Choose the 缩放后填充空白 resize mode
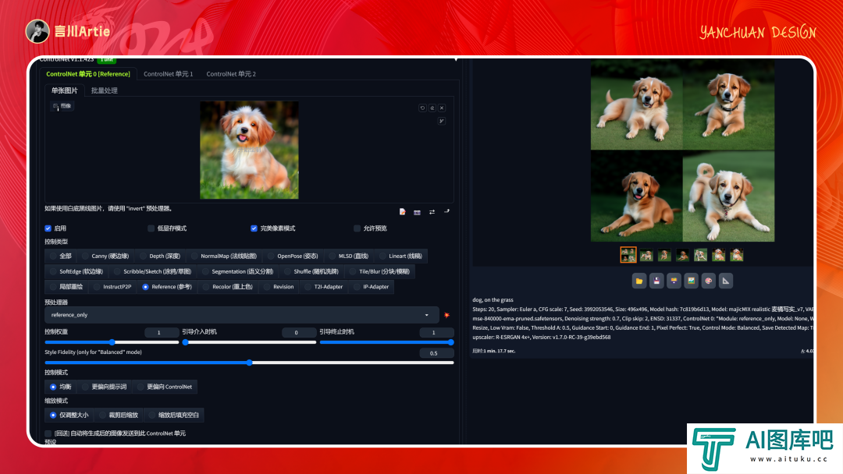This screenshot has height=474, width=843. [x=174, y=415]
